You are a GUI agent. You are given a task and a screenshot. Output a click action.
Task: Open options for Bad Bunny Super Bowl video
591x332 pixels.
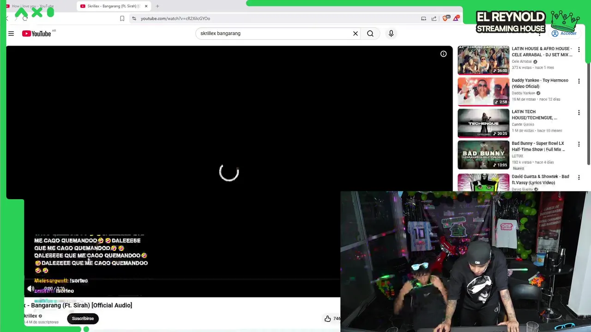point(579,144)
